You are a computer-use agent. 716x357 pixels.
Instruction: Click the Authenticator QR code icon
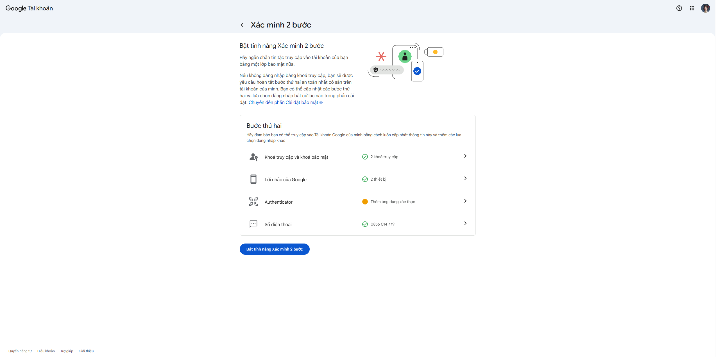pos(253,202)
